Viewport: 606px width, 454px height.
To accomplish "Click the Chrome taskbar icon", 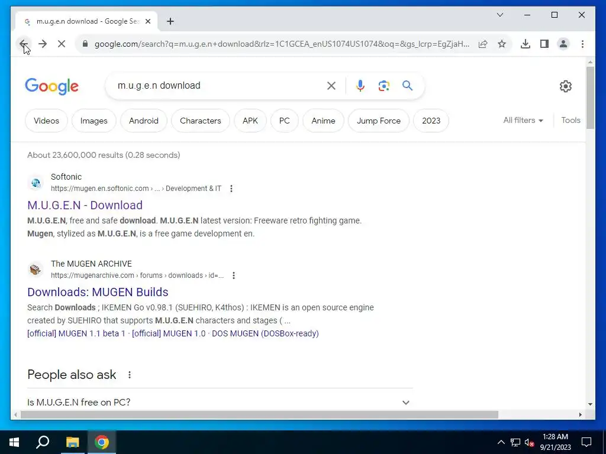I will [x=102, y=442].
